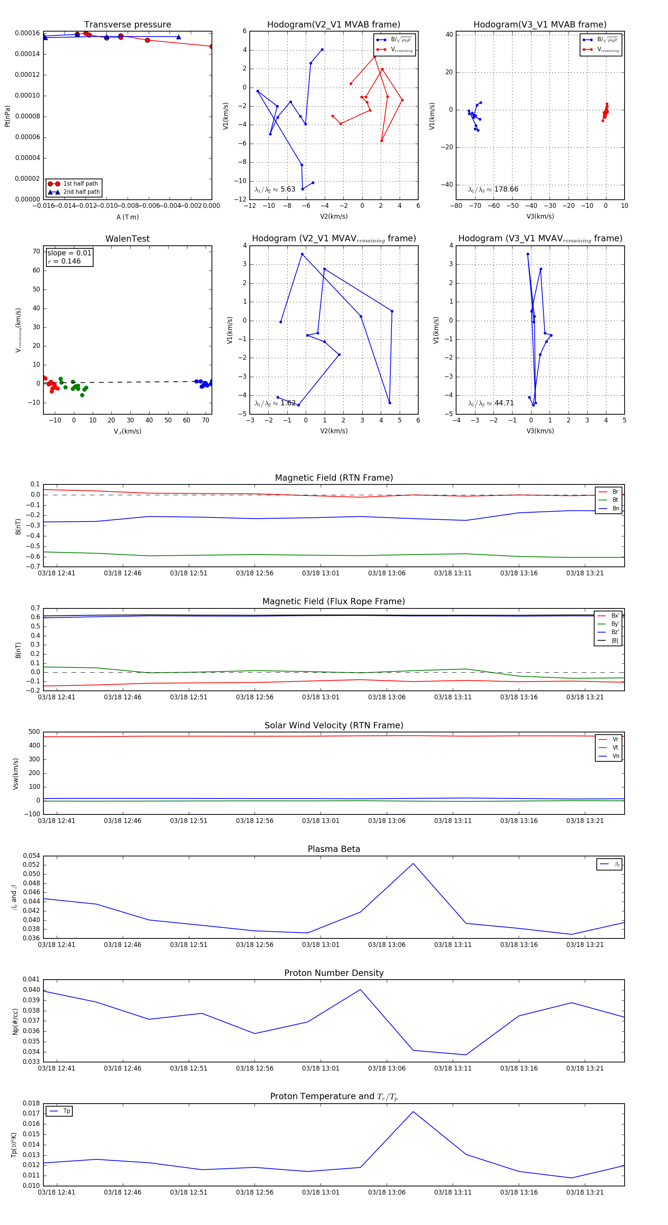Image resolution: width=668 pixels, height=1225 pixels.
Task: Select the "Bx'" legend entry
Action: [609, 616]
